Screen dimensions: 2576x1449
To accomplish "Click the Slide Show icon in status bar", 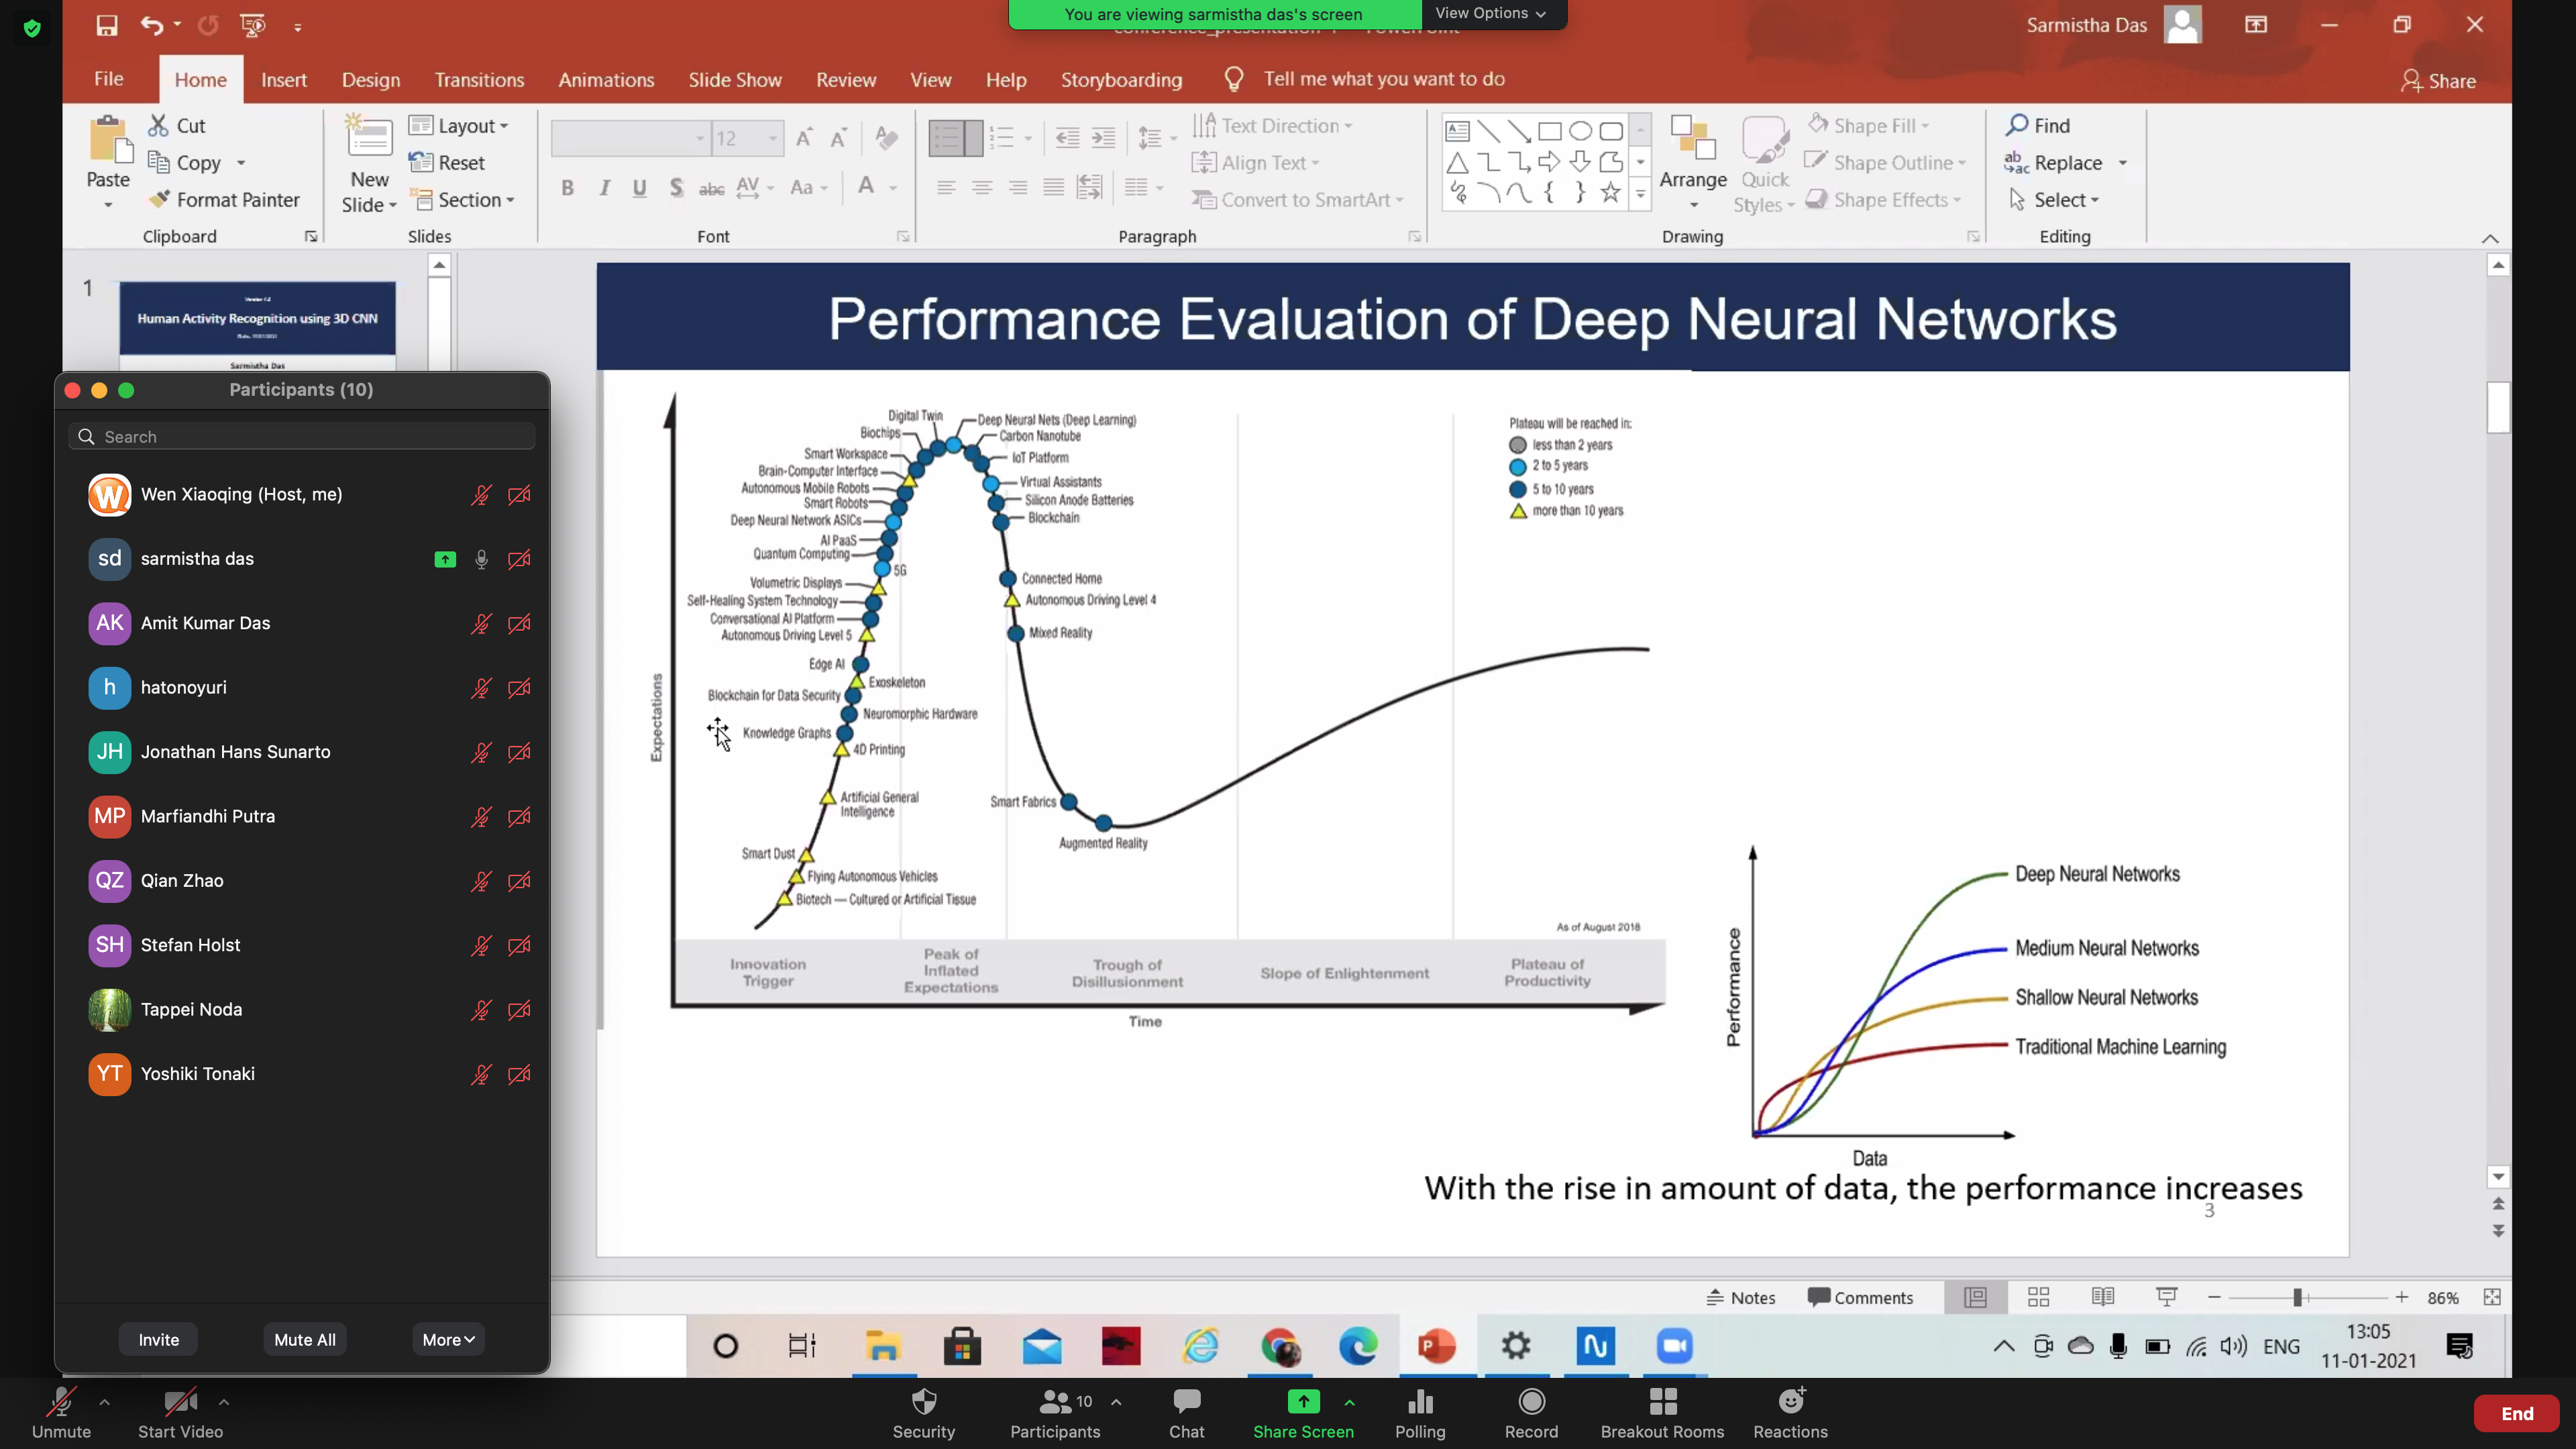I will point(2166,1297).
